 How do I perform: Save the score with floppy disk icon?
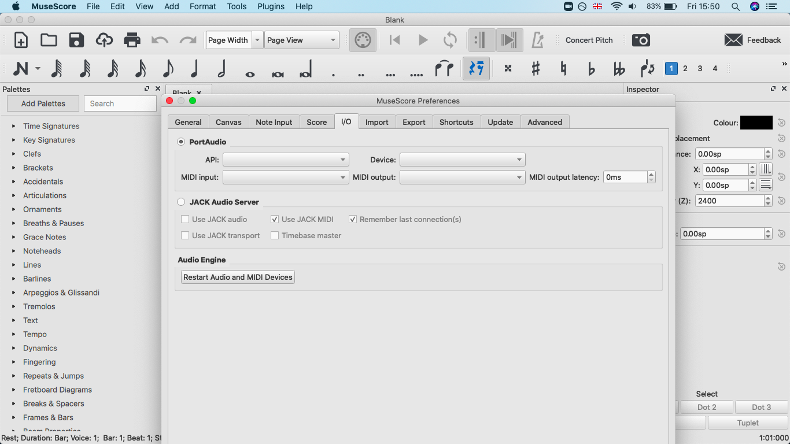(x=76, y=40)
